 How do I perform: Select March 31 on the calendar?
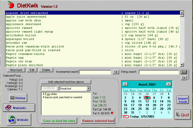pos(132,112)
